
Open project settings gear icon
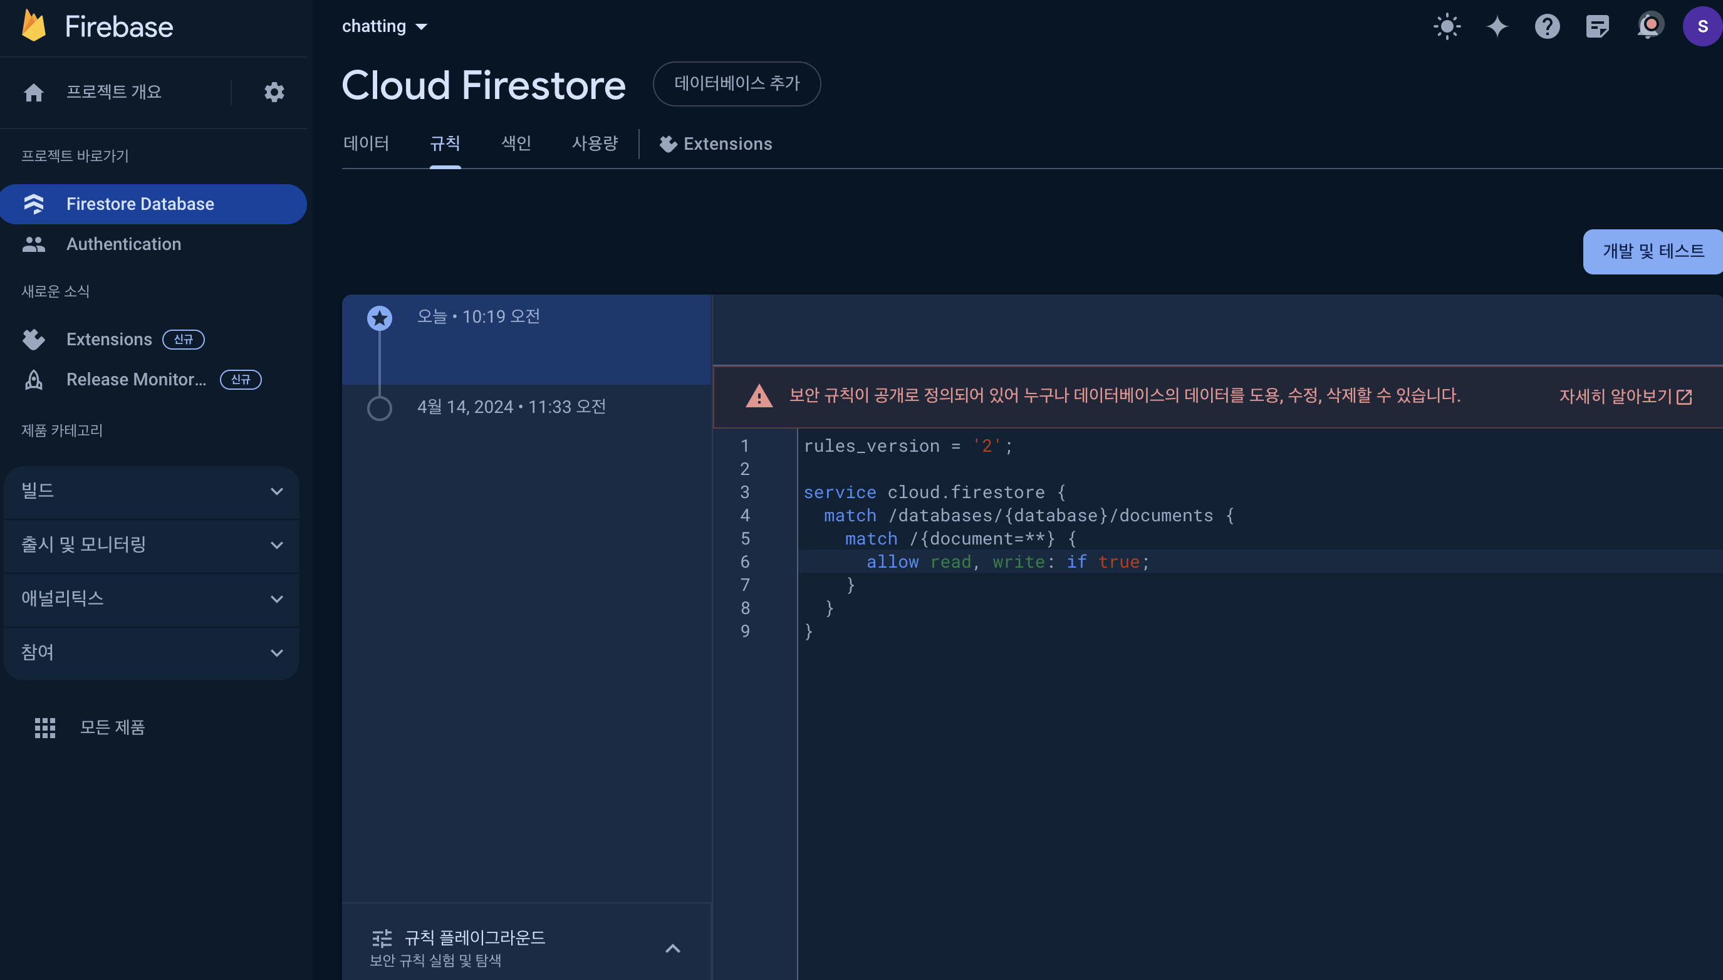coord(274,92)
